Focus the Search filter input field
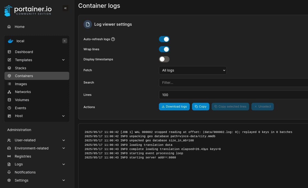Screen dimensions: 308x188 click(233, 83)
